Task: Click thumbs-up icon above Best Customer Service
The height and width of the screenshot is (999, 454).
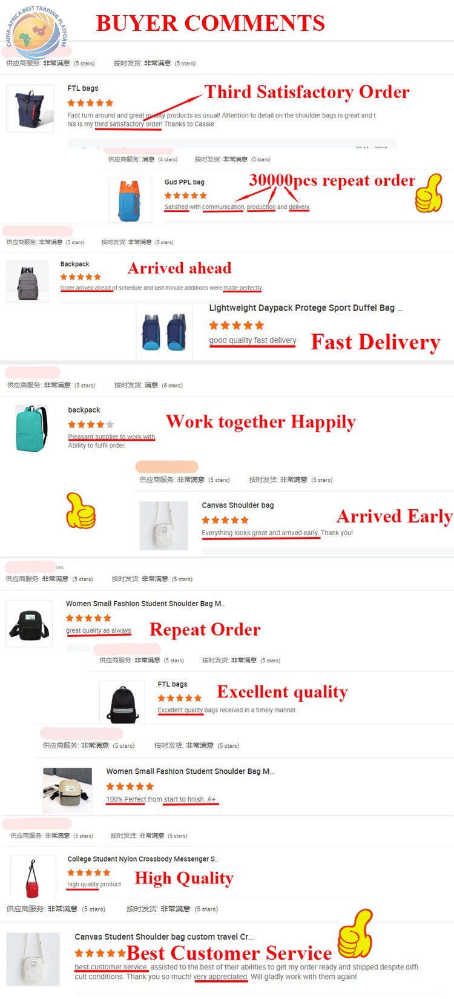Action: 355,933
